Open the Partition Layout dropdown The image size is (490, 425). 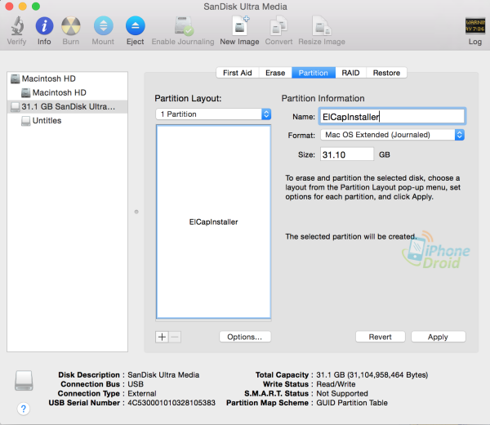[x=213, y=114]
